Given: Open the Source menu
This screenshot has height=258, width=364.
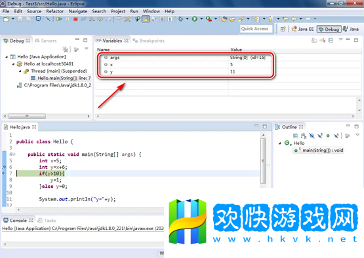Looking at the screenshot, I should [34, 11].
